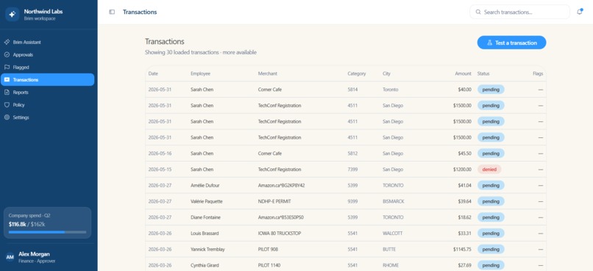Click employee Valérie Paquette
This screenshot has height=271, width=593.
pyautogui.click(x=207, y=201)
